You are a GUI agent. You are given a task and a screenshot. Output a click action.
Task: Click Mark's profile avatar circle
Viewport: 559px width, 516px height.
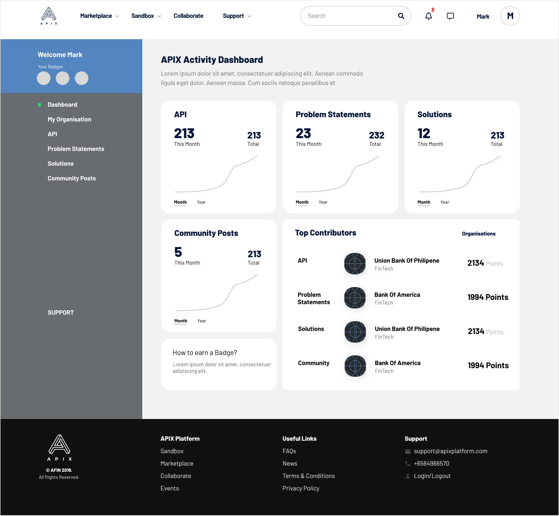pyautogui.click(x=510, y=16)
